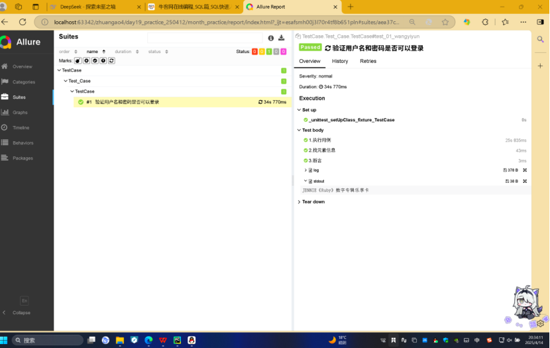Viewport: 550px width, 348px height.
Task: Open step 2.找元素信息
Action: click(x=415, y=150)
